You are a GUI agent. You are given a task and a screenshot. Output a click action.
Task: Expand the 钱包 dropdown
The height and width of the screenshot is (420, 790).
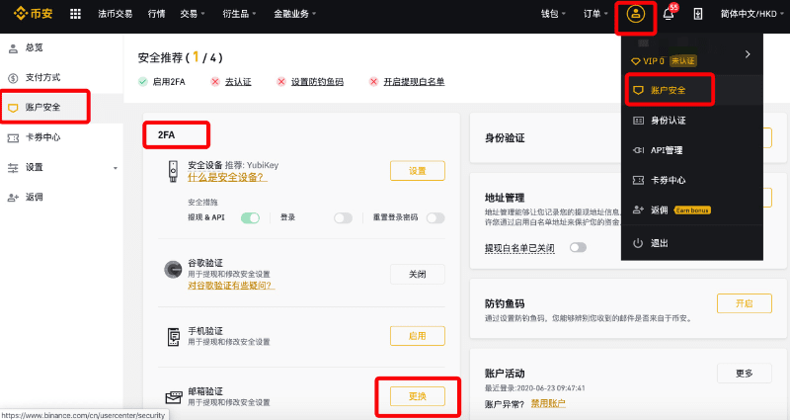tap(553, 14)
